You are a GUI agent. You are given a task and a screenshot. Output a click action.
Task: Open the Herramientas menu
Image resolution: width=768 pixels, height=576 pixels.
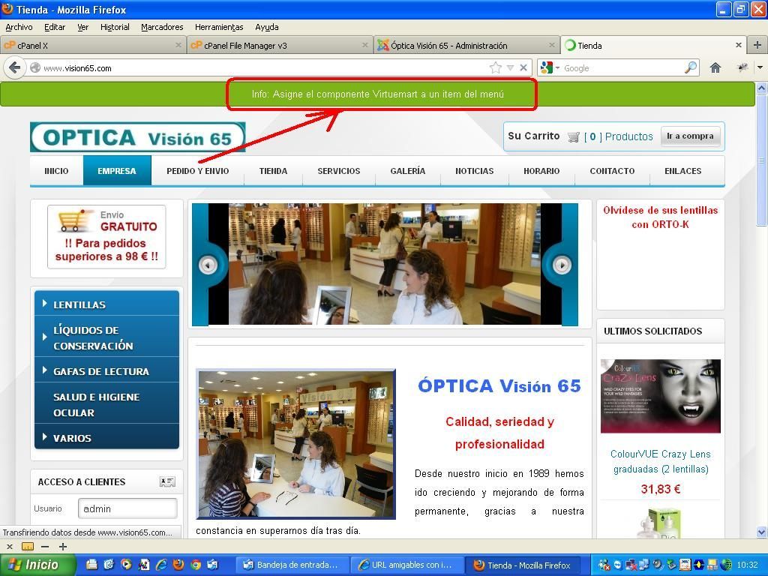pos(219,27)
